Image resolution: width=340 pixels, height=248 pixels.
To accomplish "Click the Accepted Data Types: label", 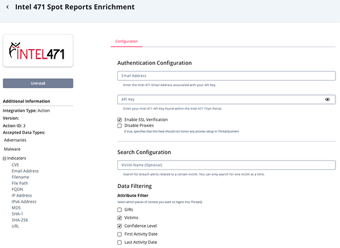I will [24, 133].
